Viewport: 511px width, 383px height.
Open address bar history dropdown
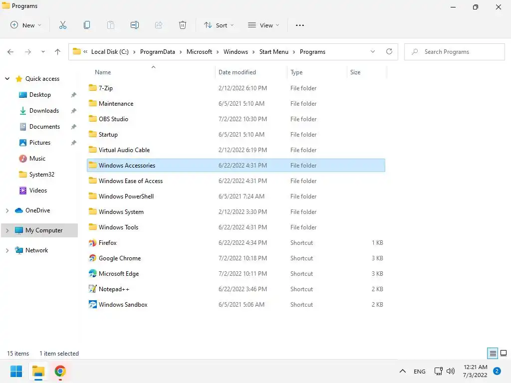coord(372,51)
